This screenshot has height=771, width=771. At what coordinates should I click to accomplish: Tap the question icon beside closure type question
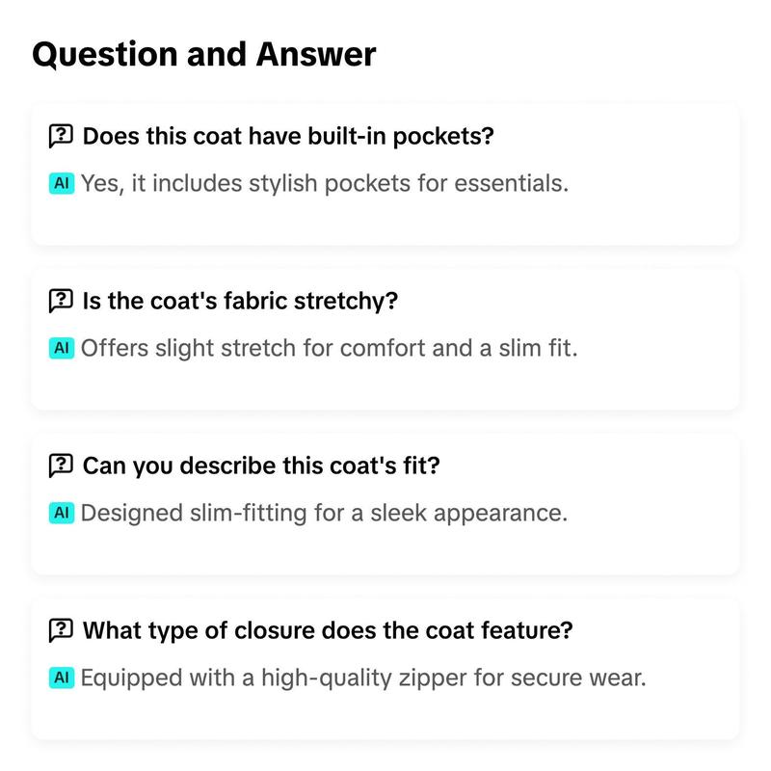pos(61,630)
